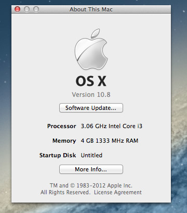Click the Memory label
Viewport: 187px width, 213px height.
(x=64, y=141)
